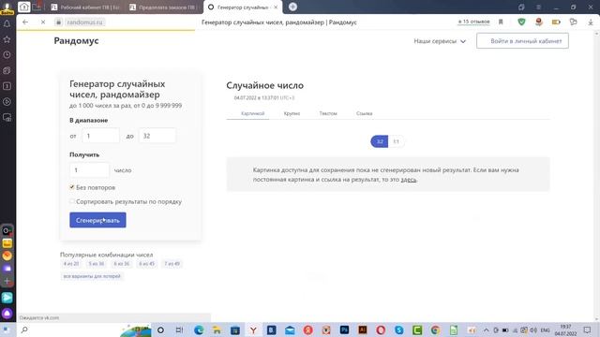Screen dimensions: 600x337
Task: Toggle the 1:1 result size option
Action: 396,141
